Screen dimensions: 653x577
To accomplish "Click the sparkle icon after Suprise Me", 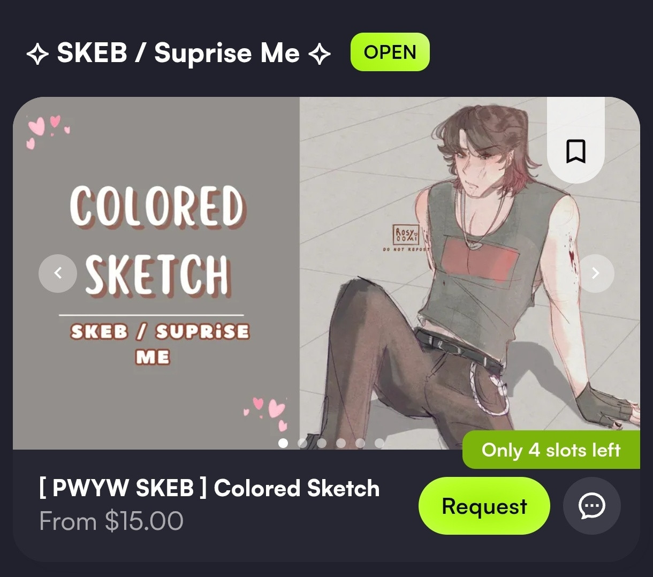I will click(x=320, y=54).
